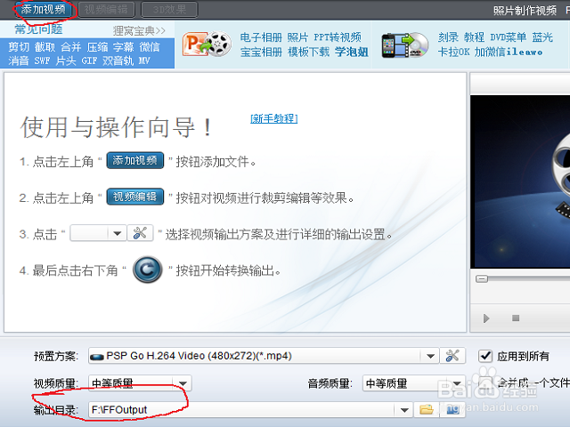Viewport: 570px width, 427px height.
Task: Browse output folder with the folder icon
Action: click(427, 410)
